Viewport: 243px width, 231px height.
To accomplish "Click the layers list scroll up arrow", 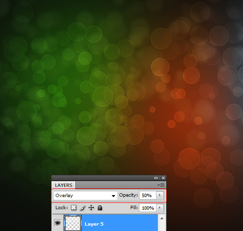I will pyautogui.click(x=162, y=218).
